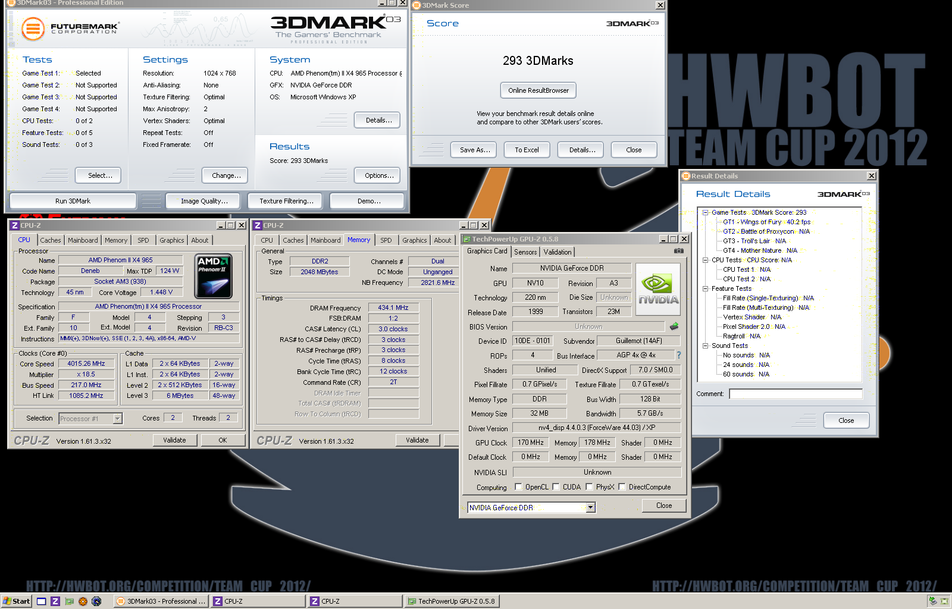Launch GPU-Z from the quick launch bar
Viewport: 952px width, 609px height.
69,601
